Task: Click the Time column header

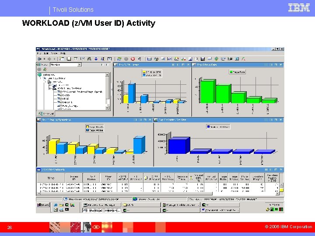Action: click(51, 178)
